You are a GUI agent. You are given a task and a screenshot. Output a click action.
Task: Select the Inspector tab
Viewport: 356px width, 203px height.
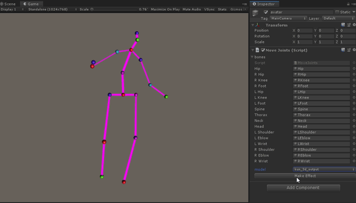point(264,4)
